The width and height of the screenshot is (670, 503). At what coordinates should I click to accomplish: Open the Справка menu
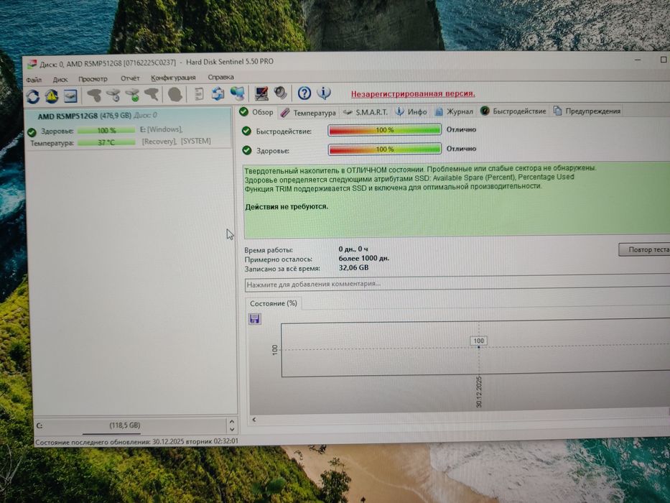pos(220,77)
